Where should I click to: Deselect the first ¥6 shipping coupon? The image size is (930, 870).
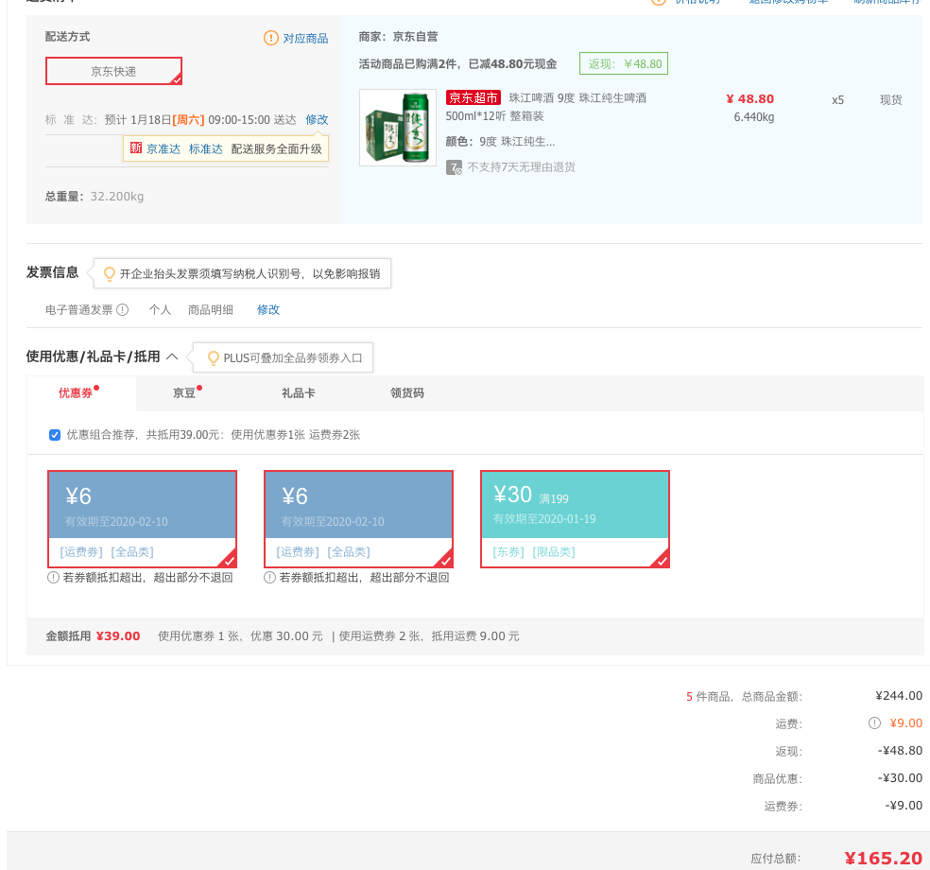[143, 519]
